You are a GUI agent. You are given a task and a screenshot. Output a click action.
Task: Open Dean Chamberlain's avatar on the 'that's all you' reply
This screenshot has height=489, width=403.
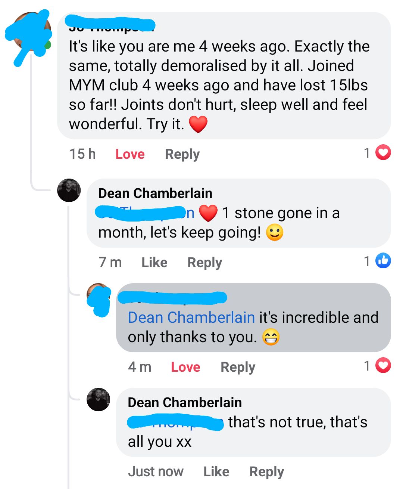point(99,399)
